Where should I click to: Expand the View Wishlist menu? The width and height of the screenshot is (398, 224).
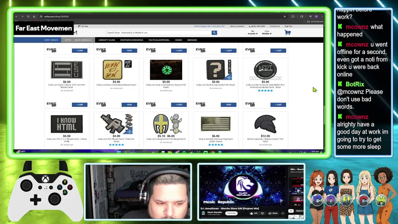[267, 32]
